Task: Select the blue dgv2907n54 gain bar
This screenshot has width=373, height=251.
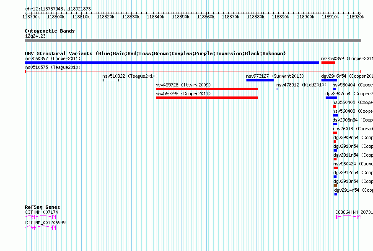Action: 332,98
